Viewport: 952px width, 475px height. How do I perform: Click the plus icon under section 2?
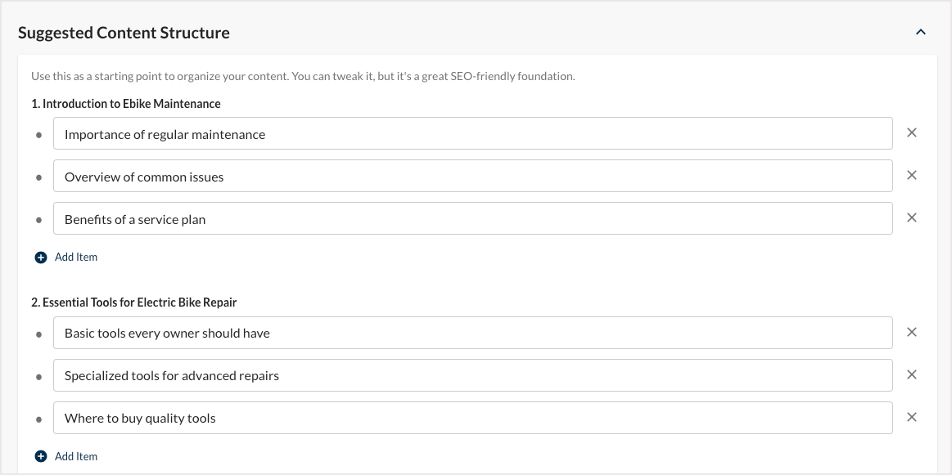[x=41, y=455]
